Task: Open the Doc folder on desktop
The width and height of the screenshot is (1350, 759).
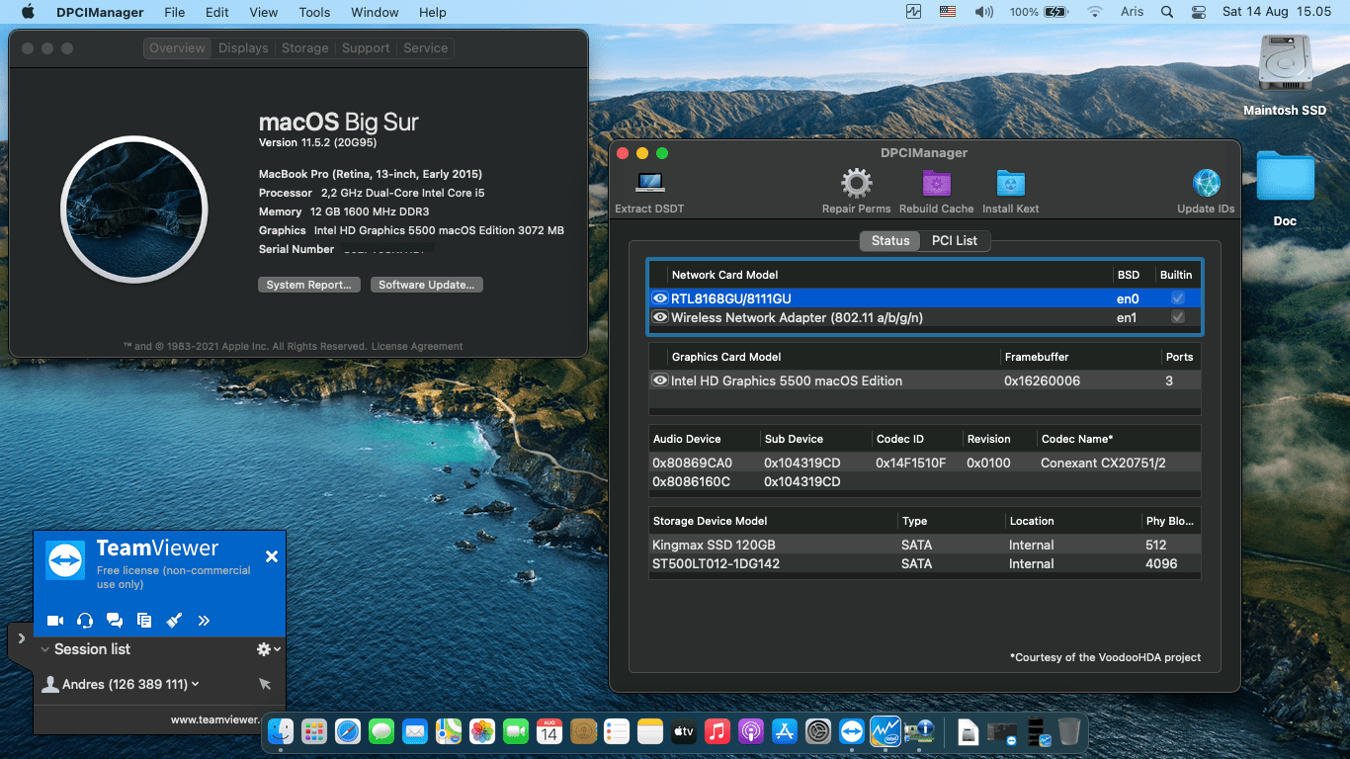Action: 1285,176
